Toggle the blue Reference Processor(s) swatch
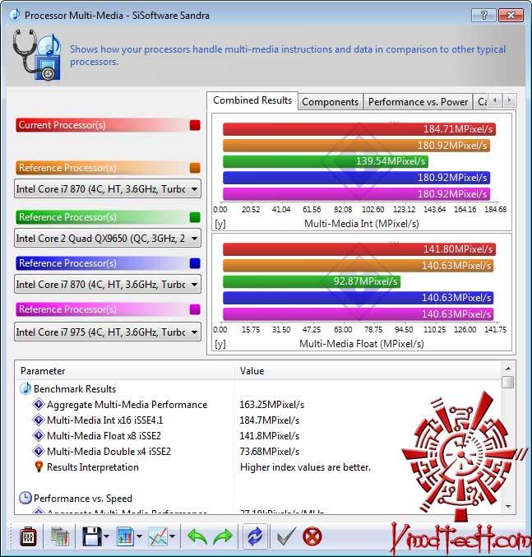The image size is (532, 557). (195, 263)
